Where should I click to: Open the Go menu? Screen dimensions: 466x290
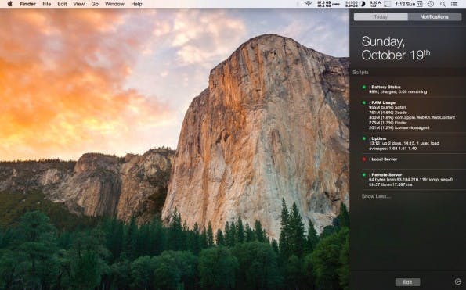click(95, 4)
